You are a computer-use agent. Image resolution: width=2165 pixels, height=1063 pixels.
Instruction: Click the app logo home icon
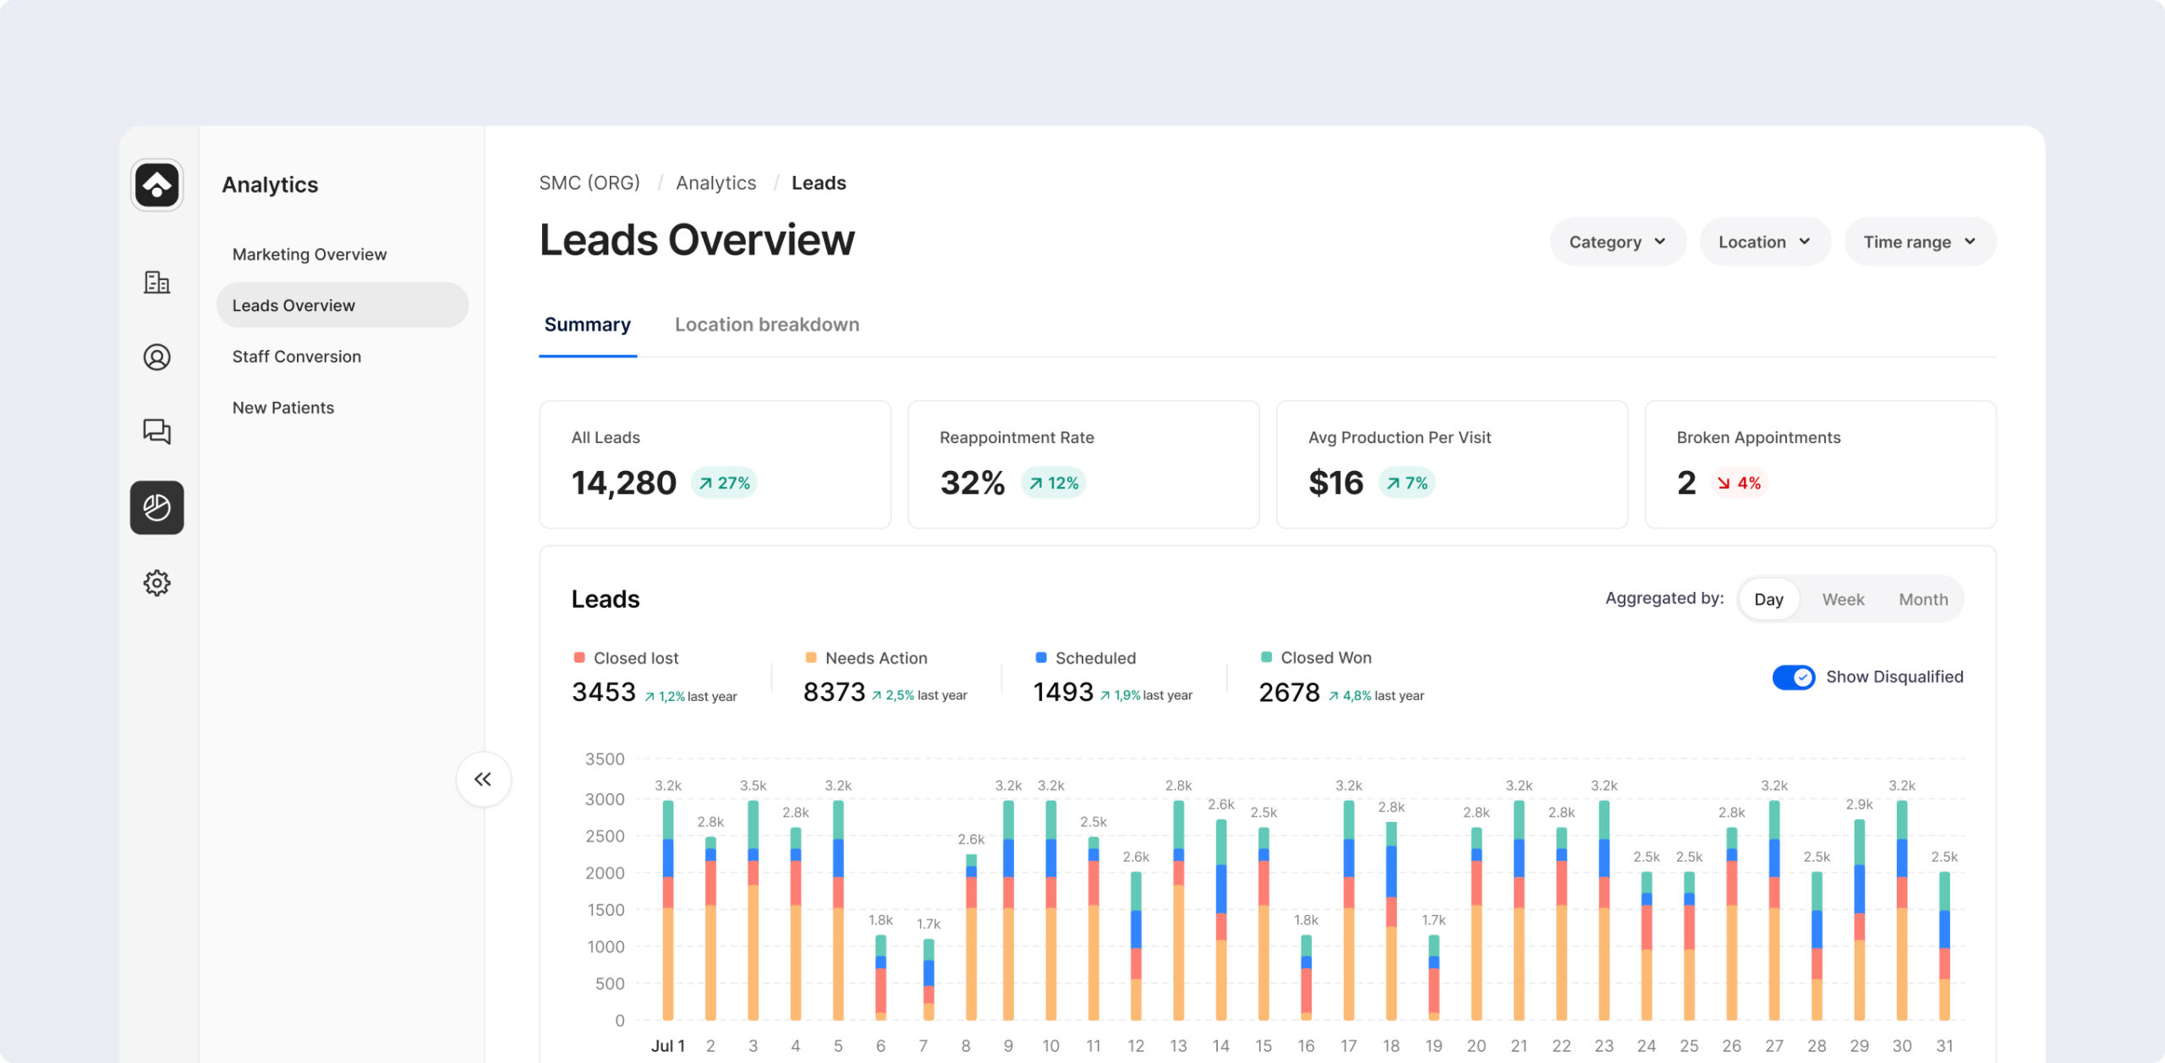156,184
